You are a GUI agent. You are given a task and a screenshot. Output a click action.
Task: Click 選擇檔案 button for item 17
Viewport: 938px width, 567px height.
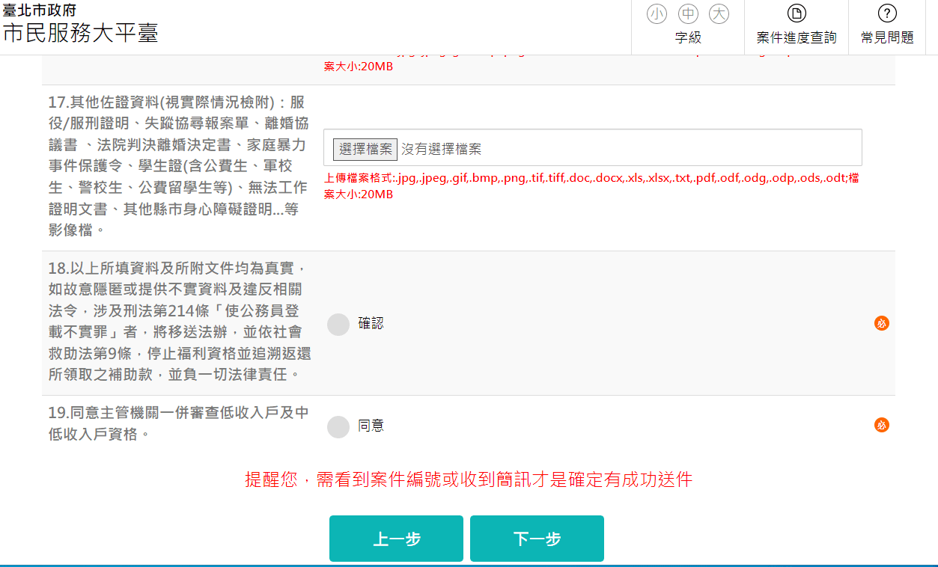pyautogui.click(x=365, y=149)
